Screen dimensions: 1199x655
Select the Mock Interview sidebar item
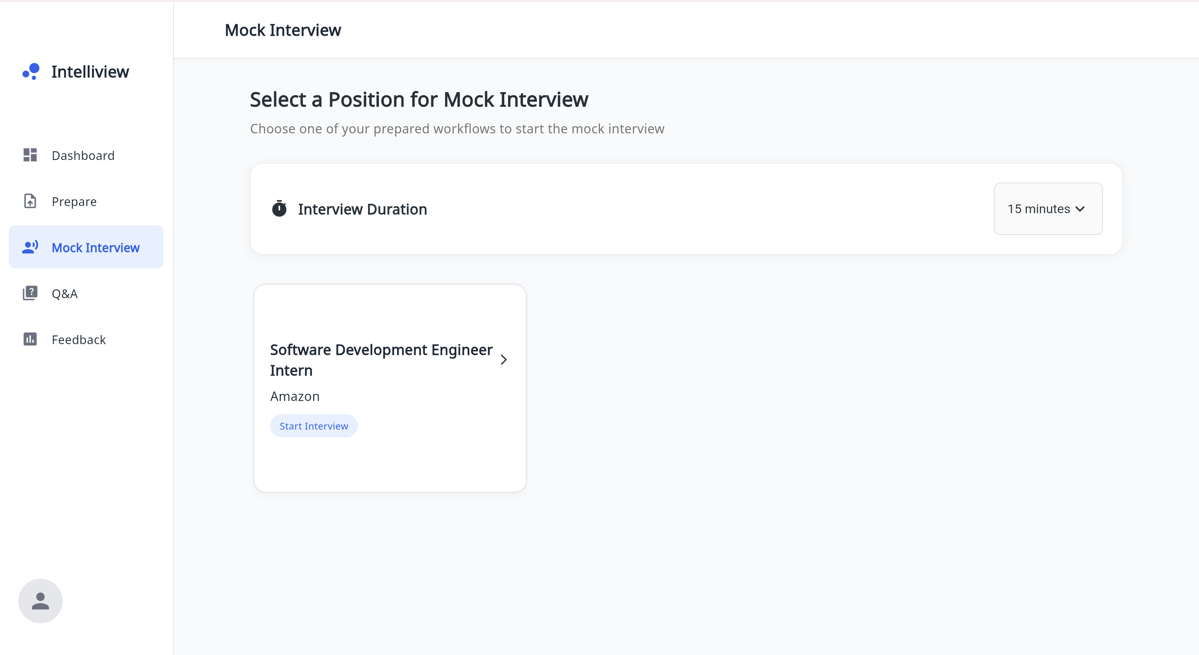pyautogui.click(x=95, y=248)
